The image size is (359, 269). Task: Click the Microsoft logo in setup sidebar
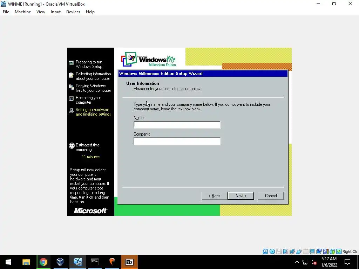click(x=90, y=211)
